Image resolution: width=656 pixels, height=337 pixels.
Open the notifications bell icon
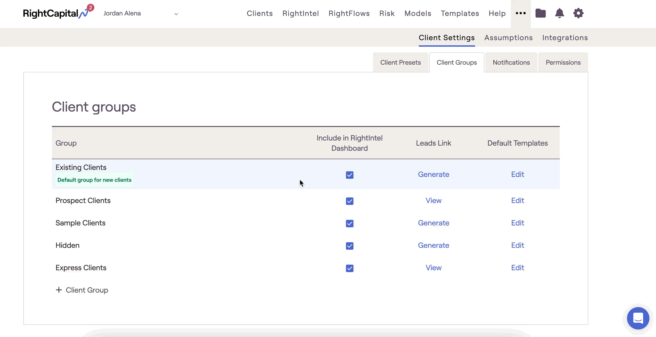(x=559, y=13)
